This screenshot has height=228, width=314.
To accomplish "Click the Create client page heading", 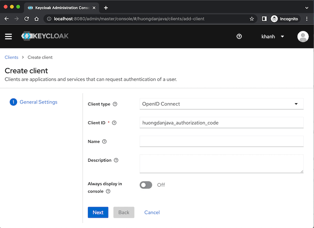I will pyautogui.click(x=26, y=71).
